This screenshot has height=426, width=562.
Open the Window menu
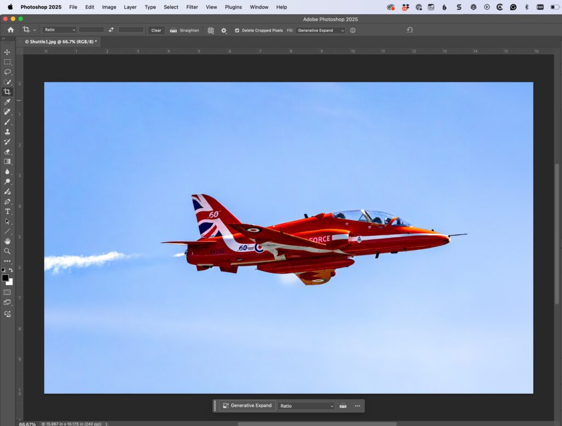259,7
